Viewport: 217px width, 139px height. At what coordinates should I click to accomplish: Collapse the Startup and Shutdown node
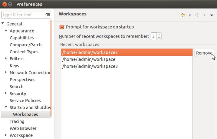click(6, 107)
